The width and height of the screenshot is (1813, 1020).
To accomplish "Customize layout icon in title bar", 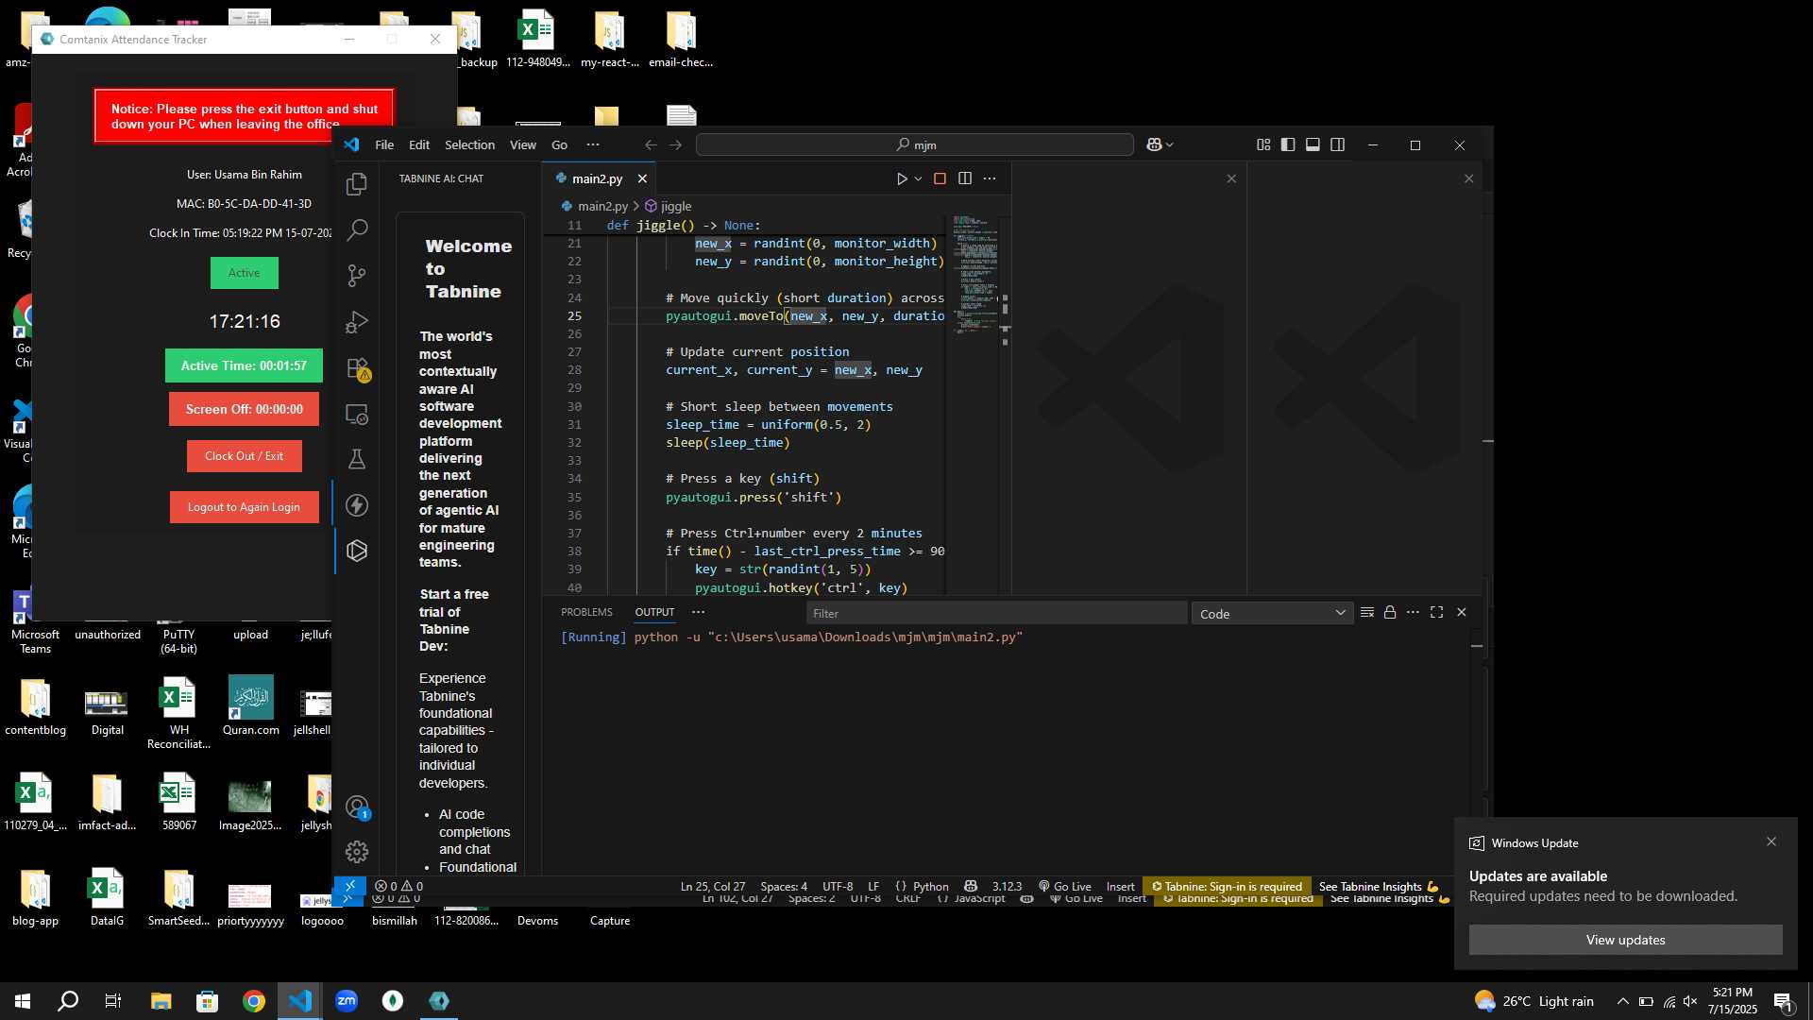I will [1263, 144].
